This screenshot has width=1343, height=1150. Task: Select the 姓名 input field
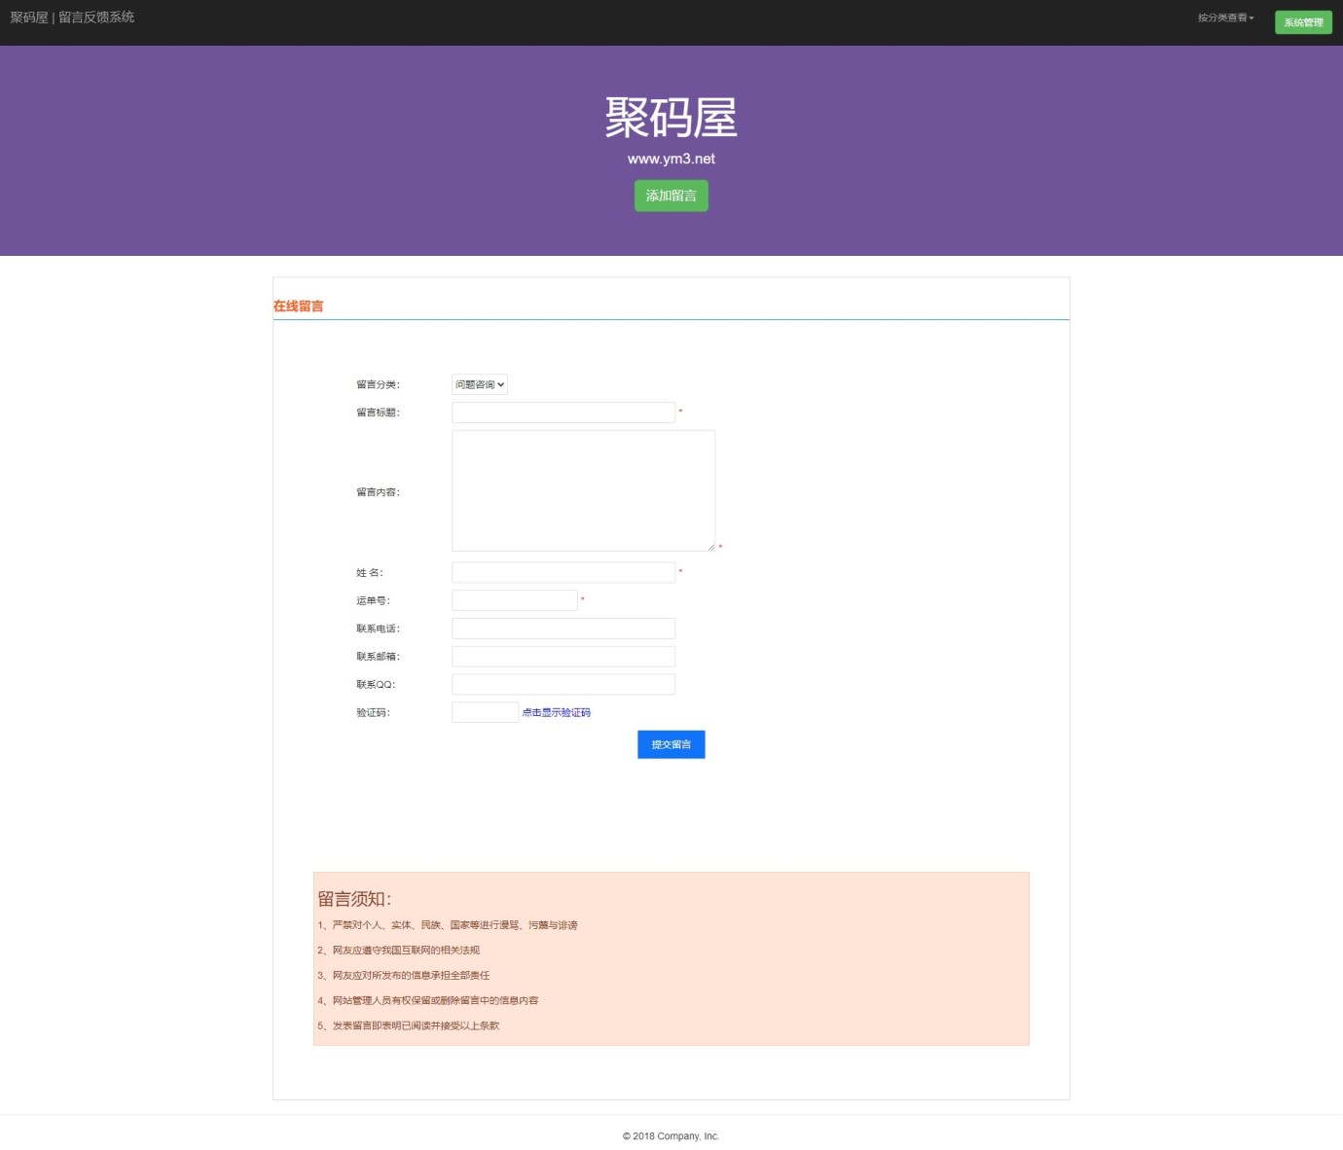[x=563, y=572]
